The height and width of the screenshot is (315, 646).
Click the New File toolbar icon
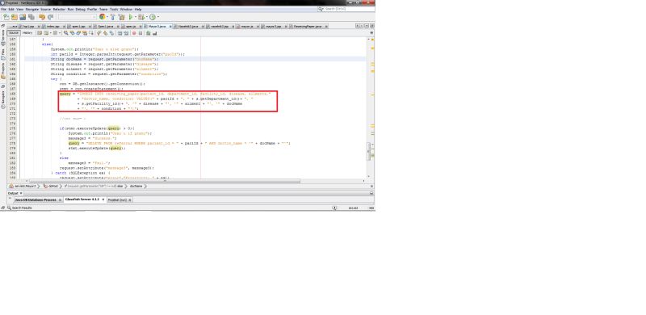pyautogui.click(x=6, y=17)
